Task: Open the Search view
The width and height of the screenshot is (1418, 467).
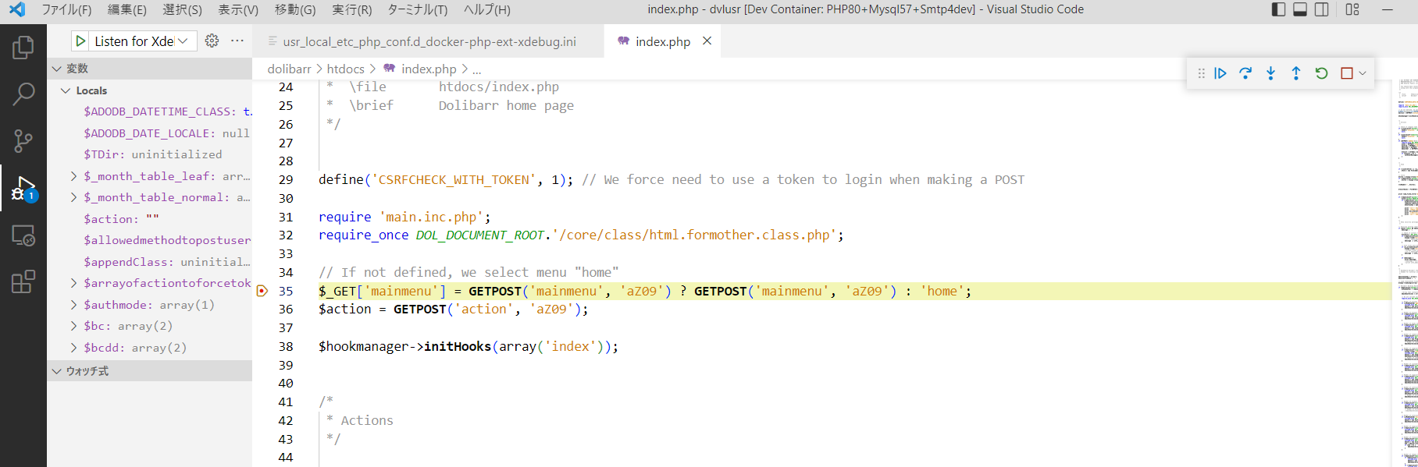Action: [x=23, y=94]
